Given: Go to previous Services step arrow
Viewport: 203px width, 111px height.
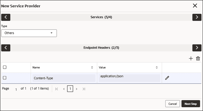Looking at the screenshot, I should click(6, 17).
